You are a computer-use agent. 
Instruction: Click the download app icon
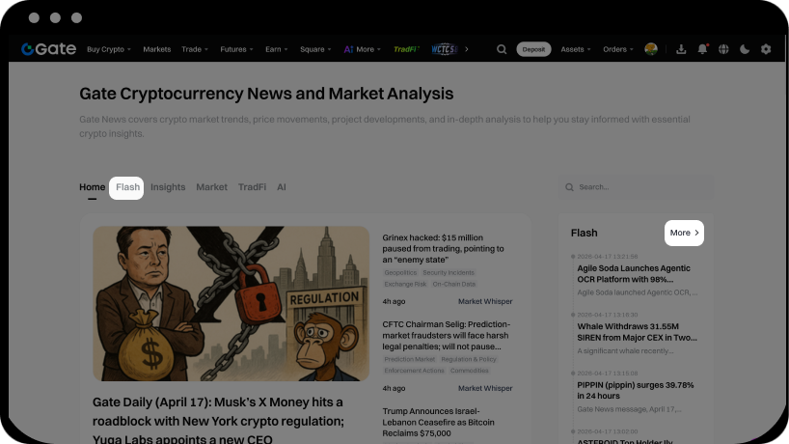coord(681,49)
